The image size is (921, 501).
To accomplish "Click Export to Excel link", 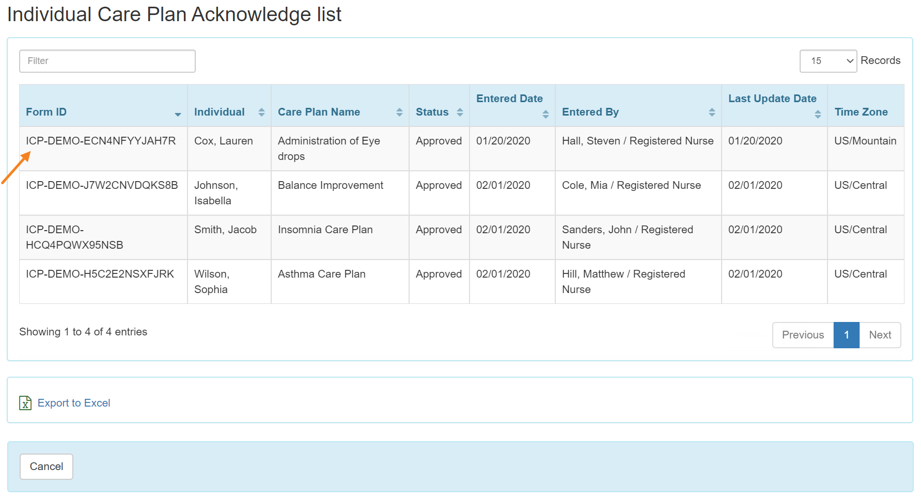I will tap(74, 403).
